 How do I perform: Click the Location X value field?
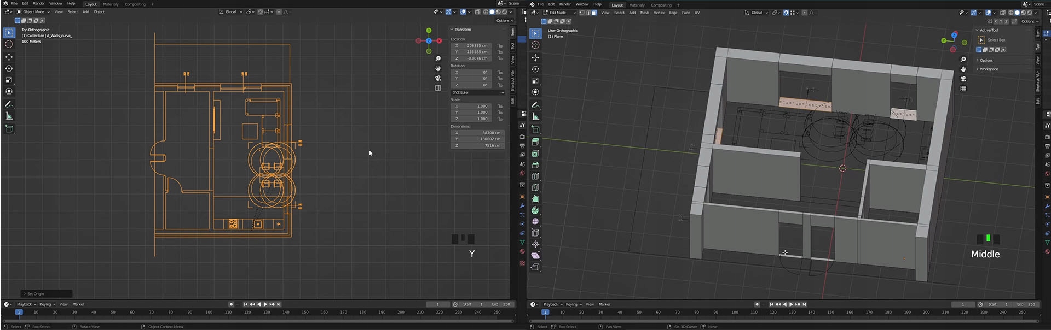[476, 46]
